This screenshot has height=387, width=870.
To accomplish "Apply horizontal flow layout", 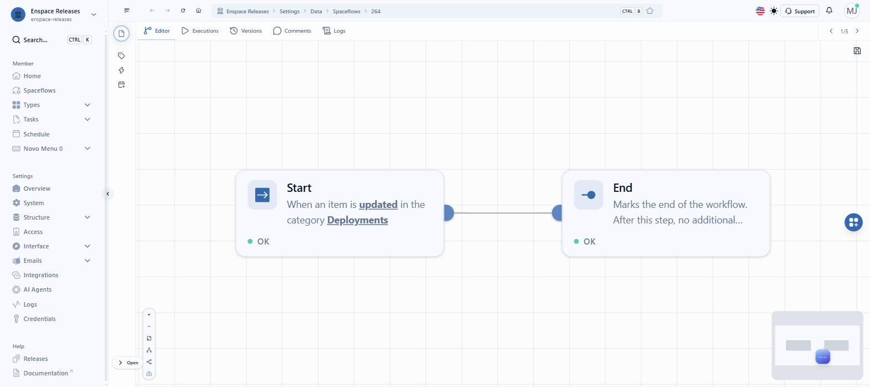I will pos(149,362).
